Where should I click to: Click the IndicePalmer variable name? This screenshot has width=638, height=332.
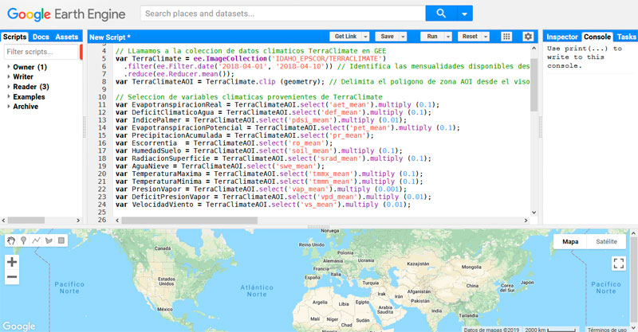click(x=156, y=120)
